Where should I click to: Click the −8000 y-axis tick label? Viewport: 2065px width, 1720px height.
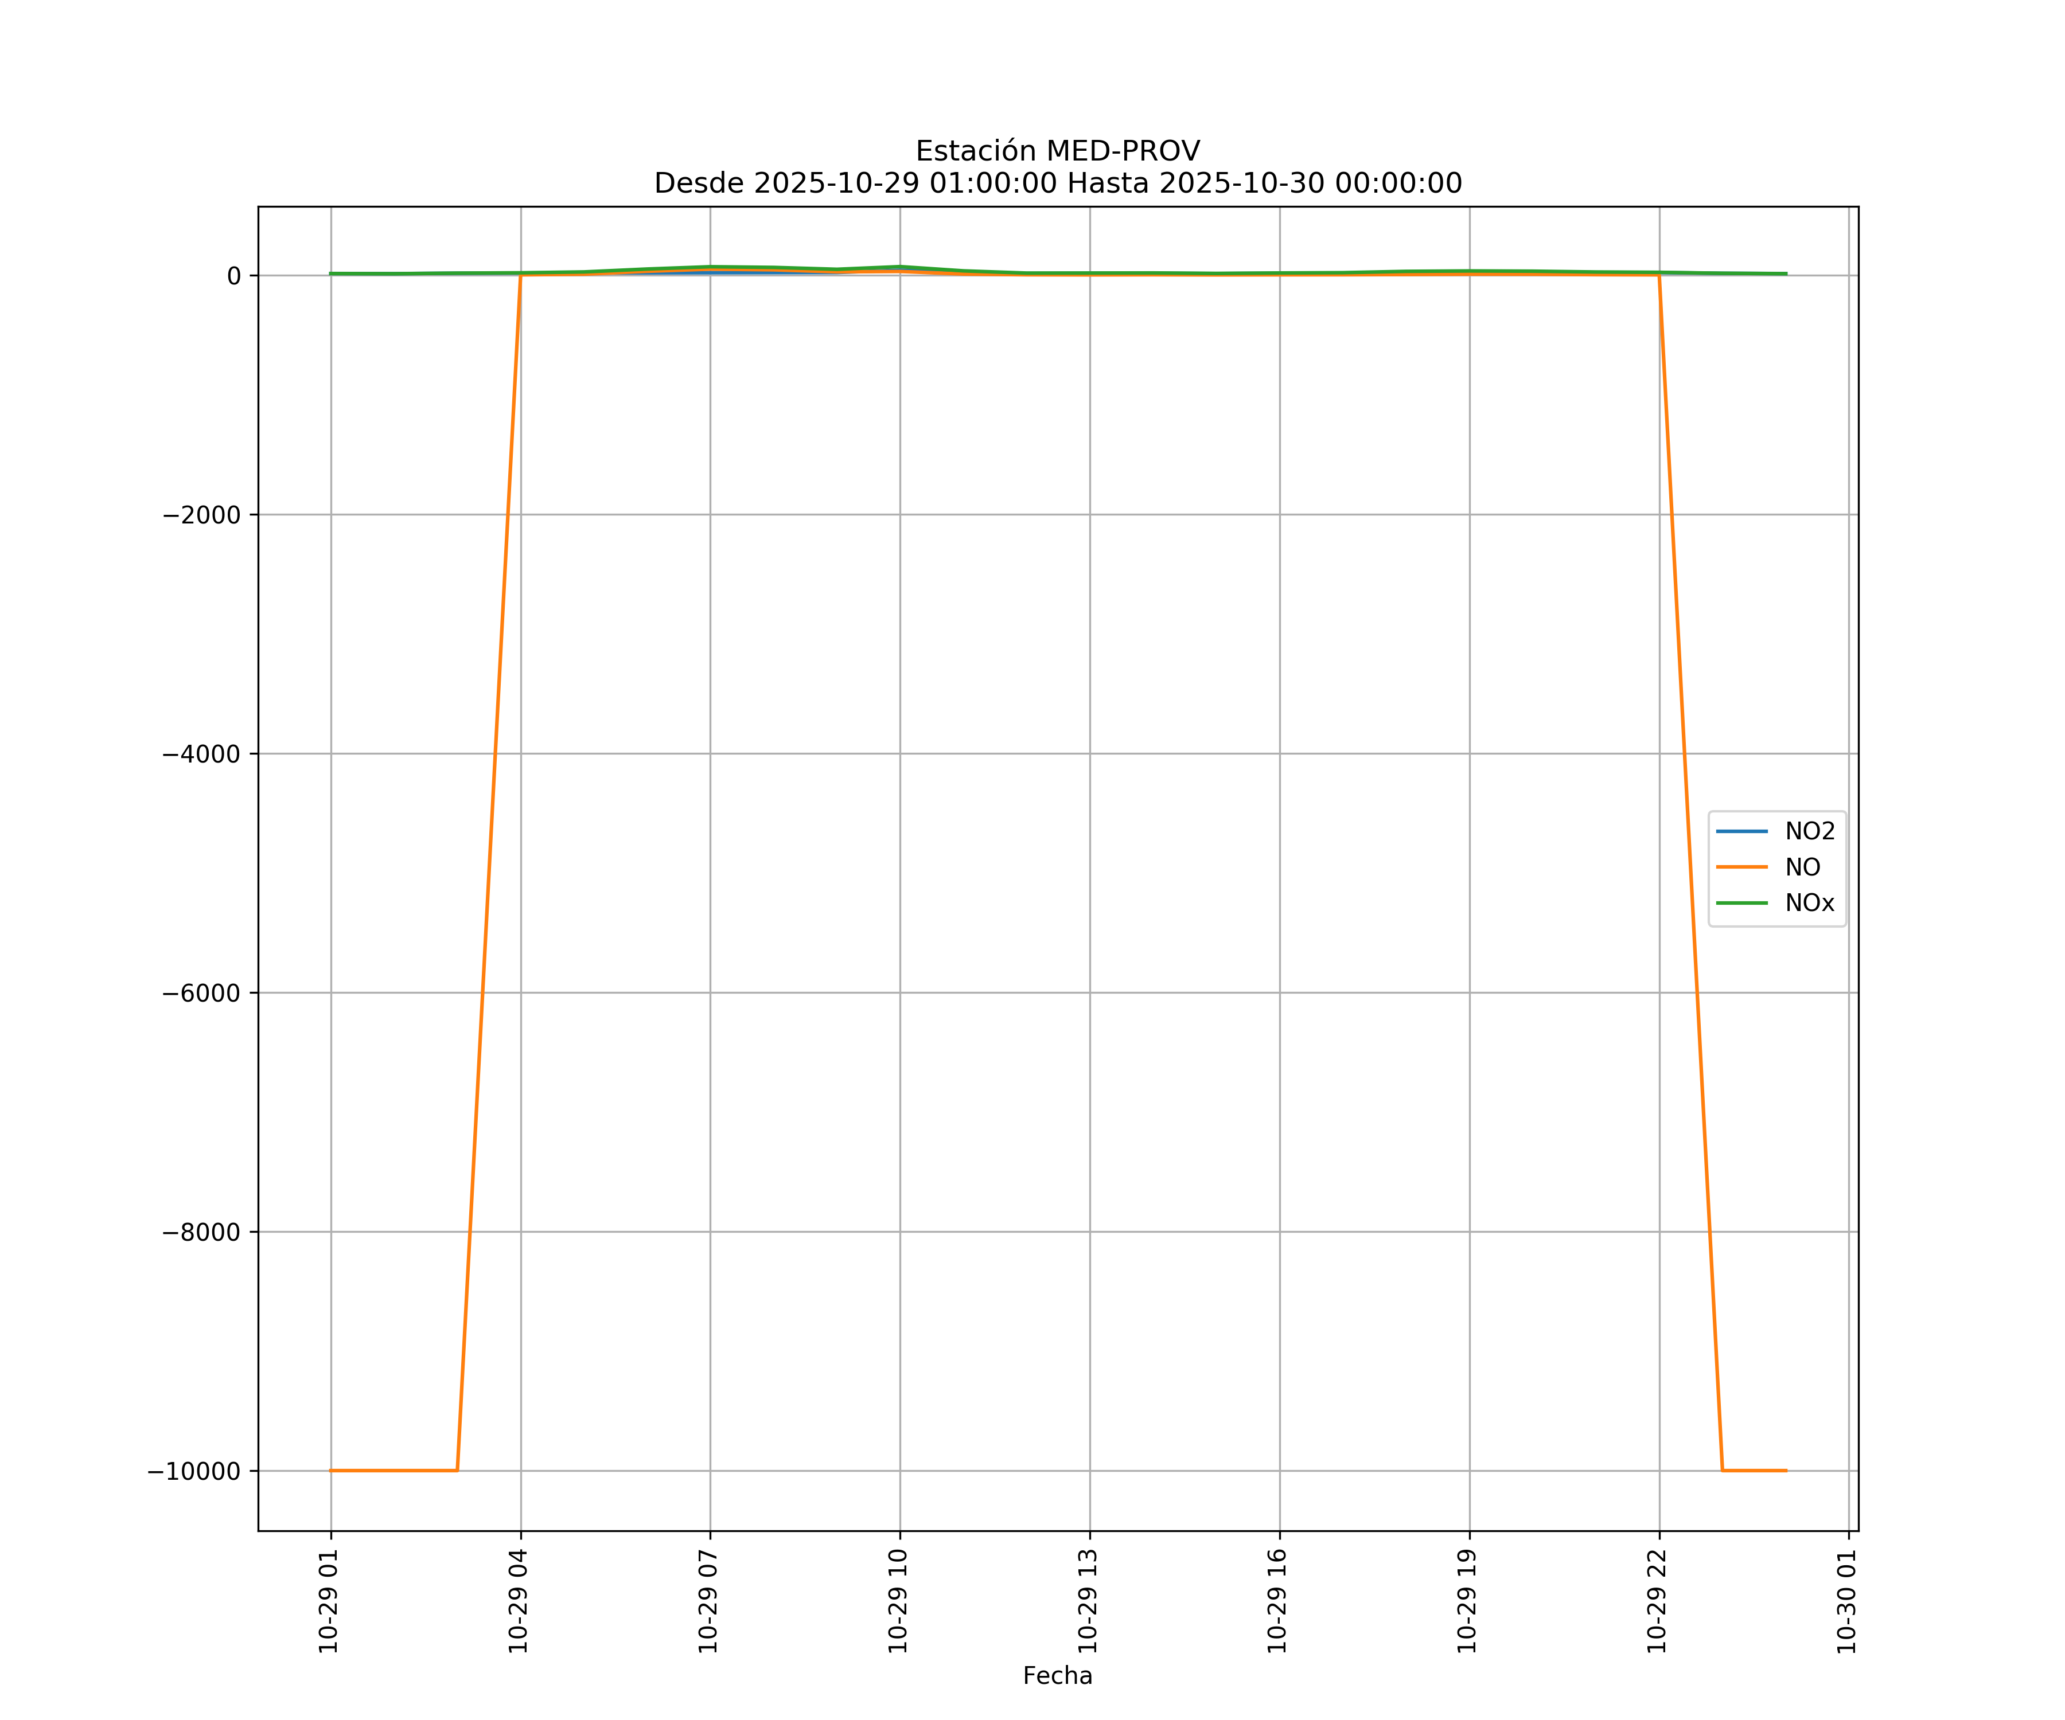point(201,1233)
